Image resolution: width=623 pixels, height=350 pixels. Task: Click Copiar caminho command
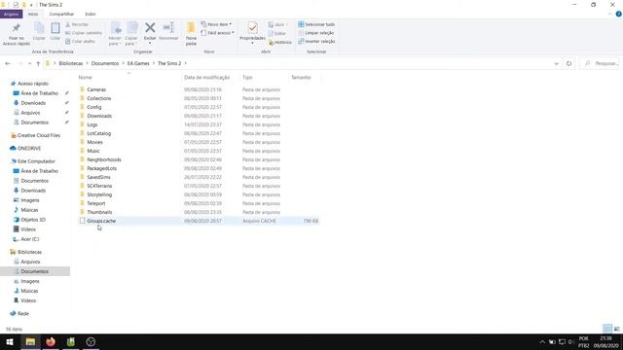tap(84, 33)
